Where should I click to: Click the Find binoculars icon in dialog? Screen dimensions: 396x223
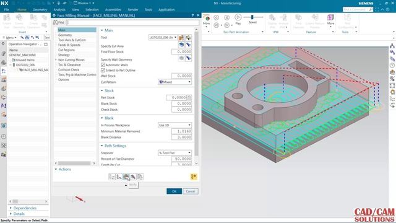pos(56,22)
